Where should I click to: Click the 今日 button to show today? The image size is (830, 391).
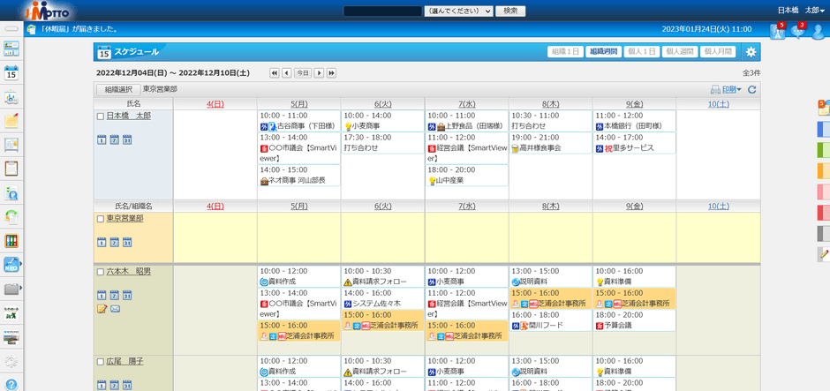[x=302, y=73]
